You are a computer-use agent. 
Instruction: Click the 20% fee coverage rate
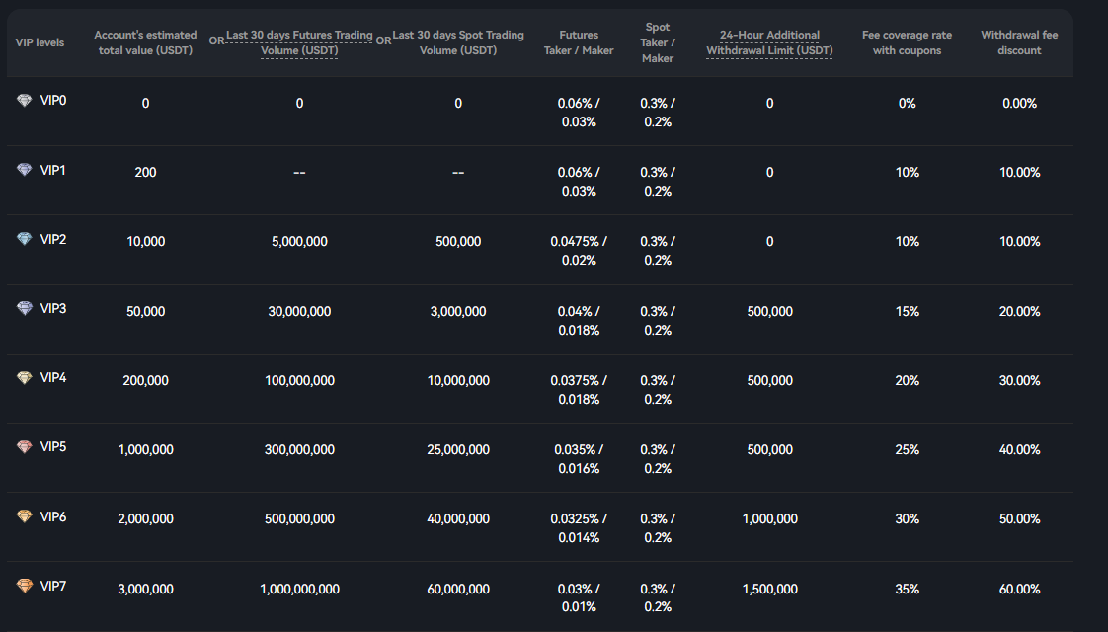907,381
